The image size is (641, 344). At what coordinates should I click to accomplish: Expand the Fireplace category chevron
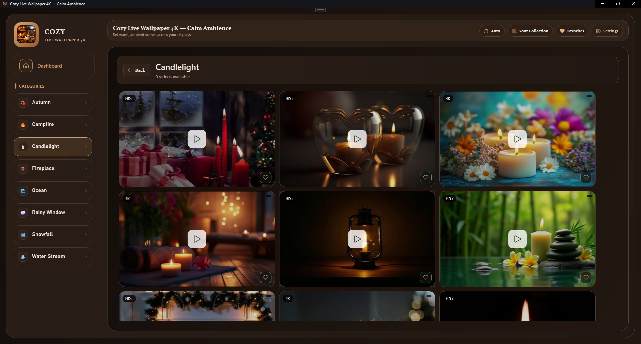[x=86, y=169]
